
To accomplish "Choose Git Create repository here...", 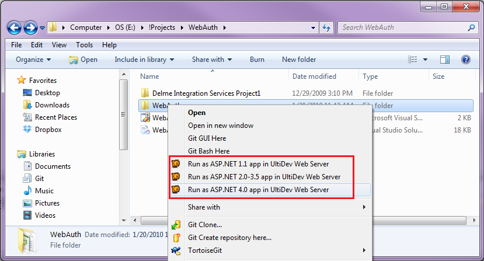I will [229, 238].
